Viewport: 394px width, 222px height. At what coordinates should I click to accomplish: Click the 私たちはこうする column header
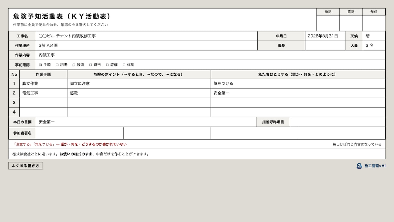click(298, 74)
